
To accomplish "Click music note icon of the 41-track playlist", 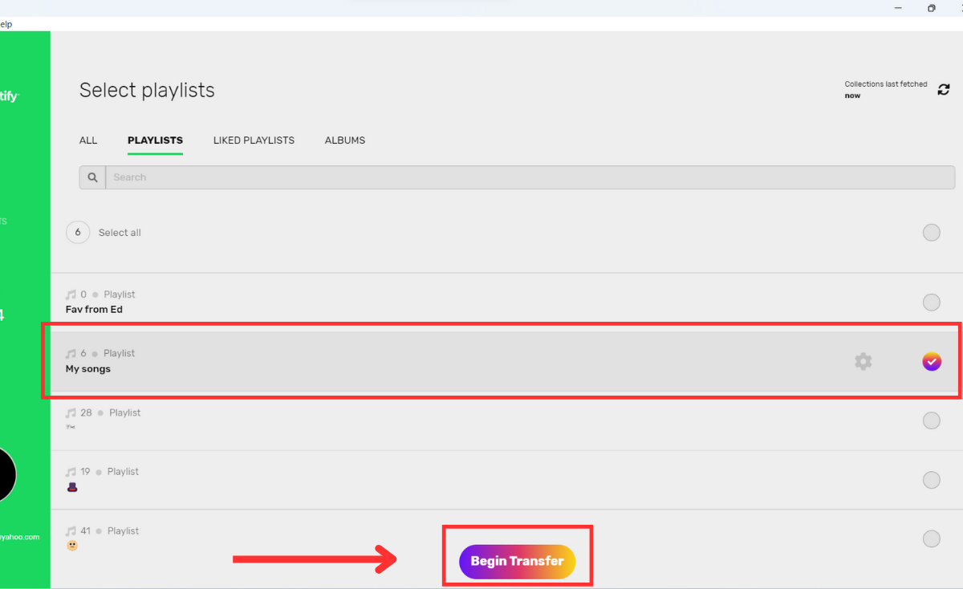I will click(x=71, y=531).
